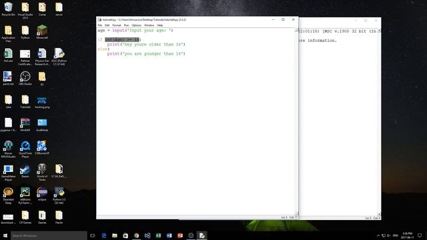Open the Run menu in IDLE editor
The height and width of the screenshot is (240, 427).
126,25
